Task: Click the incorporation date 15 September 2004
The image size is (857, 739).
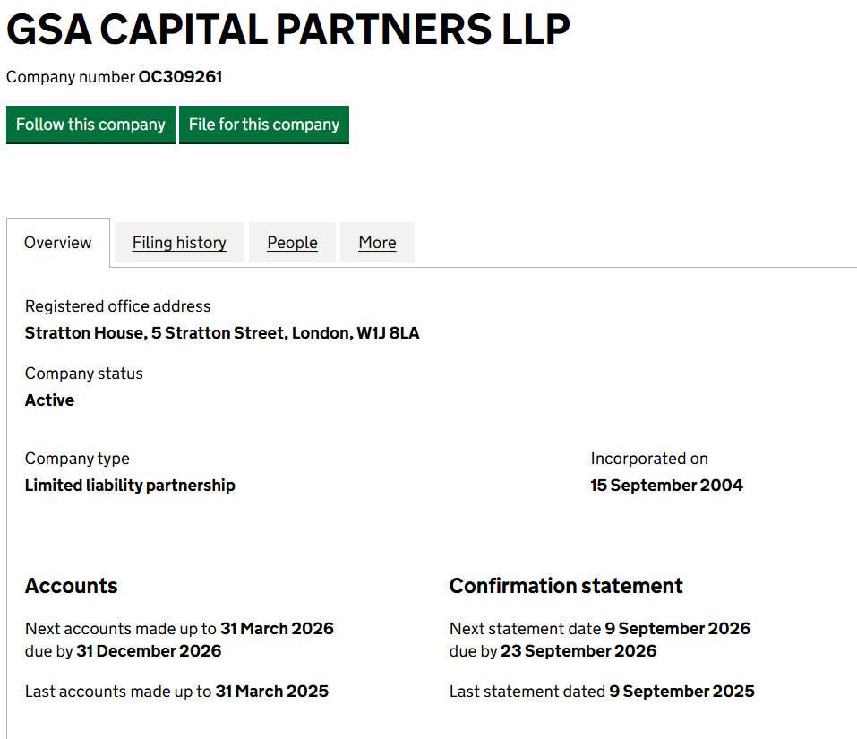Action: coord(666,486)
